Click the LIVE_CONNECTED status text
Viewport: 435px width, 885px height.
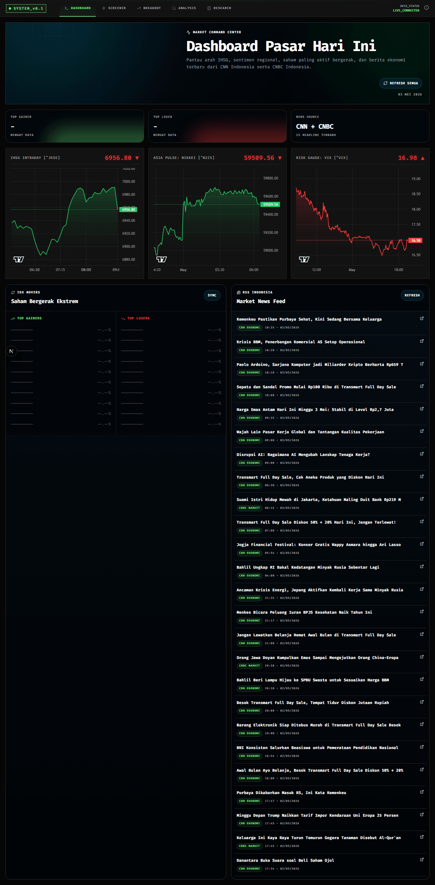tap(406, 11)
